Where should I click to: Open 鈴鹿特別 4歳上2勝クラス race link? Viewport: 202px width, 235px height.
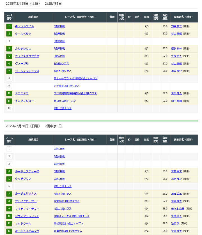[x=68, y=231]
